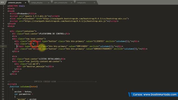178x100 pixels.
Task: Click line number 33 in the gutter
Action: point(3,86)
